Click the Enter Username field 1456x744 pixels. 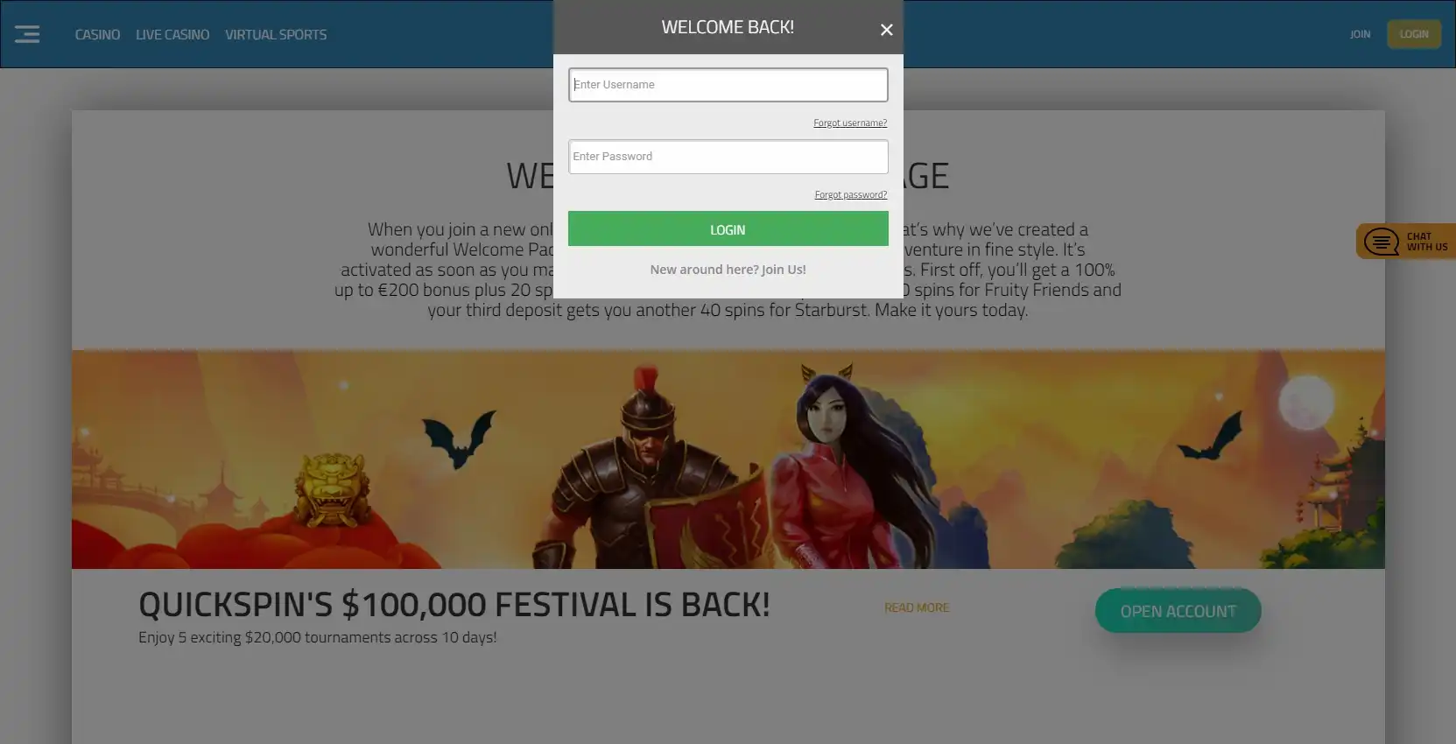728,85
